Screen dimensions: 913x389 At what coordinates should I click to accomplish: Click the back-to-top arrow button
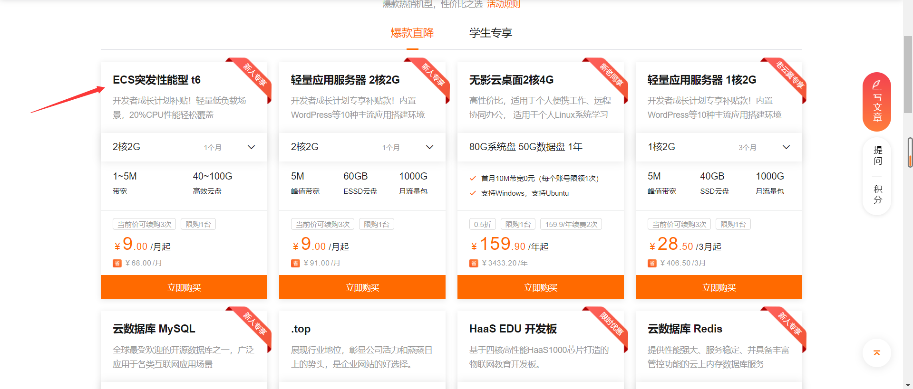tap(877, 353)
